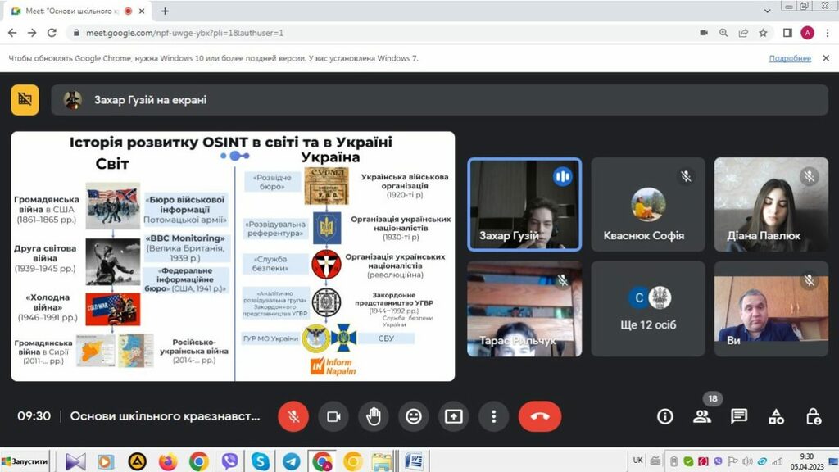This screenshot has height=472, width=839.
Task: Click the present screen button
Action: pos(454,416)
